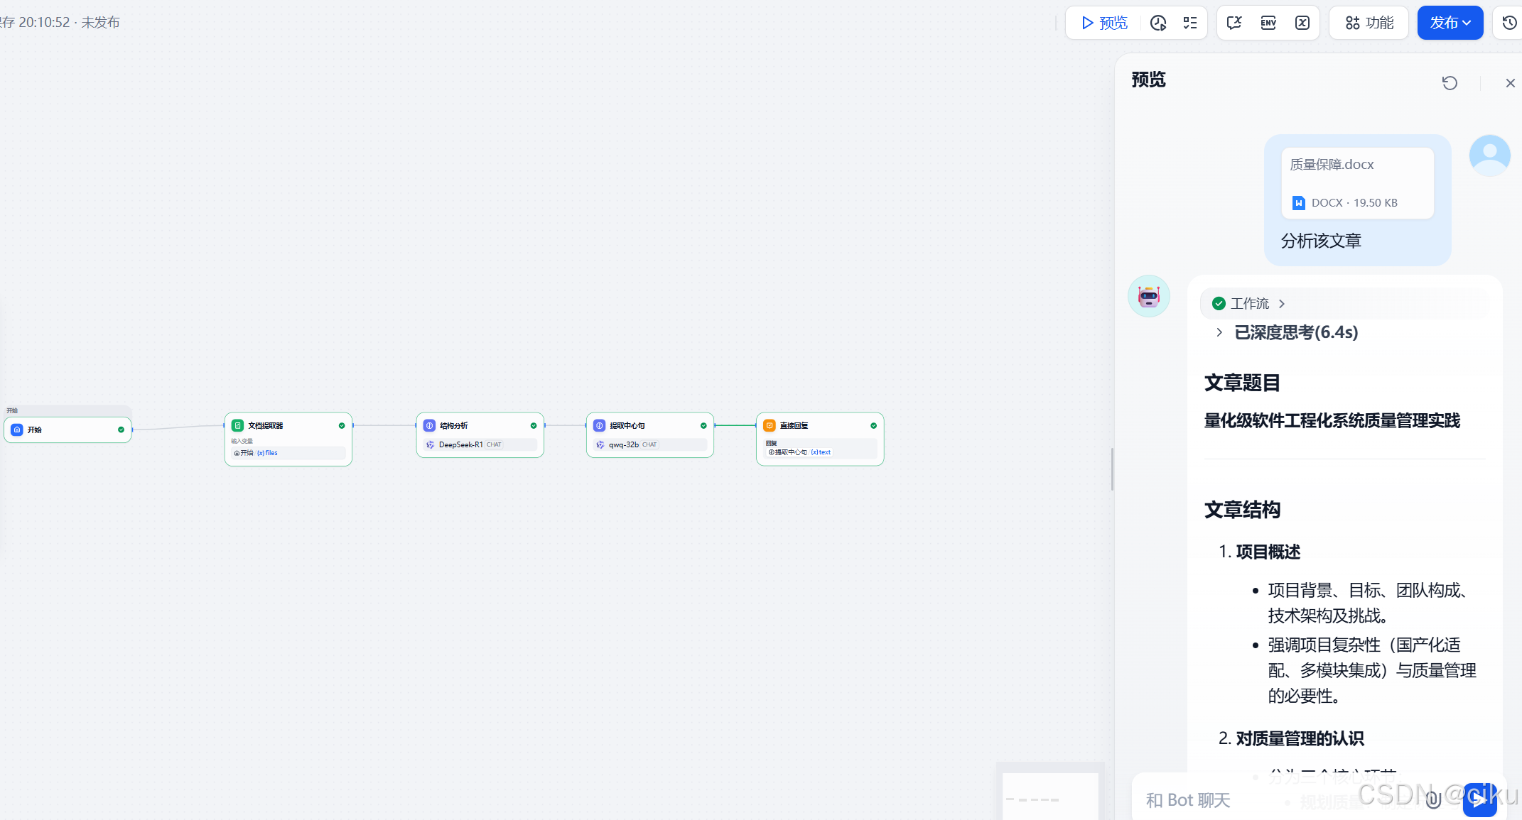Click the run history clock-play icon
The width and height of the screenshot is (1522, 820).
click(x=1158, y=23)
